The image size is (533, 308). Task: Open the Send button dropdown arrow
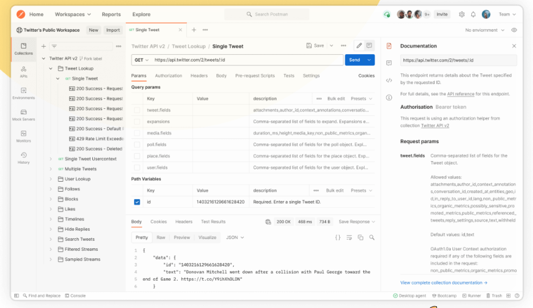click(369, 60)
